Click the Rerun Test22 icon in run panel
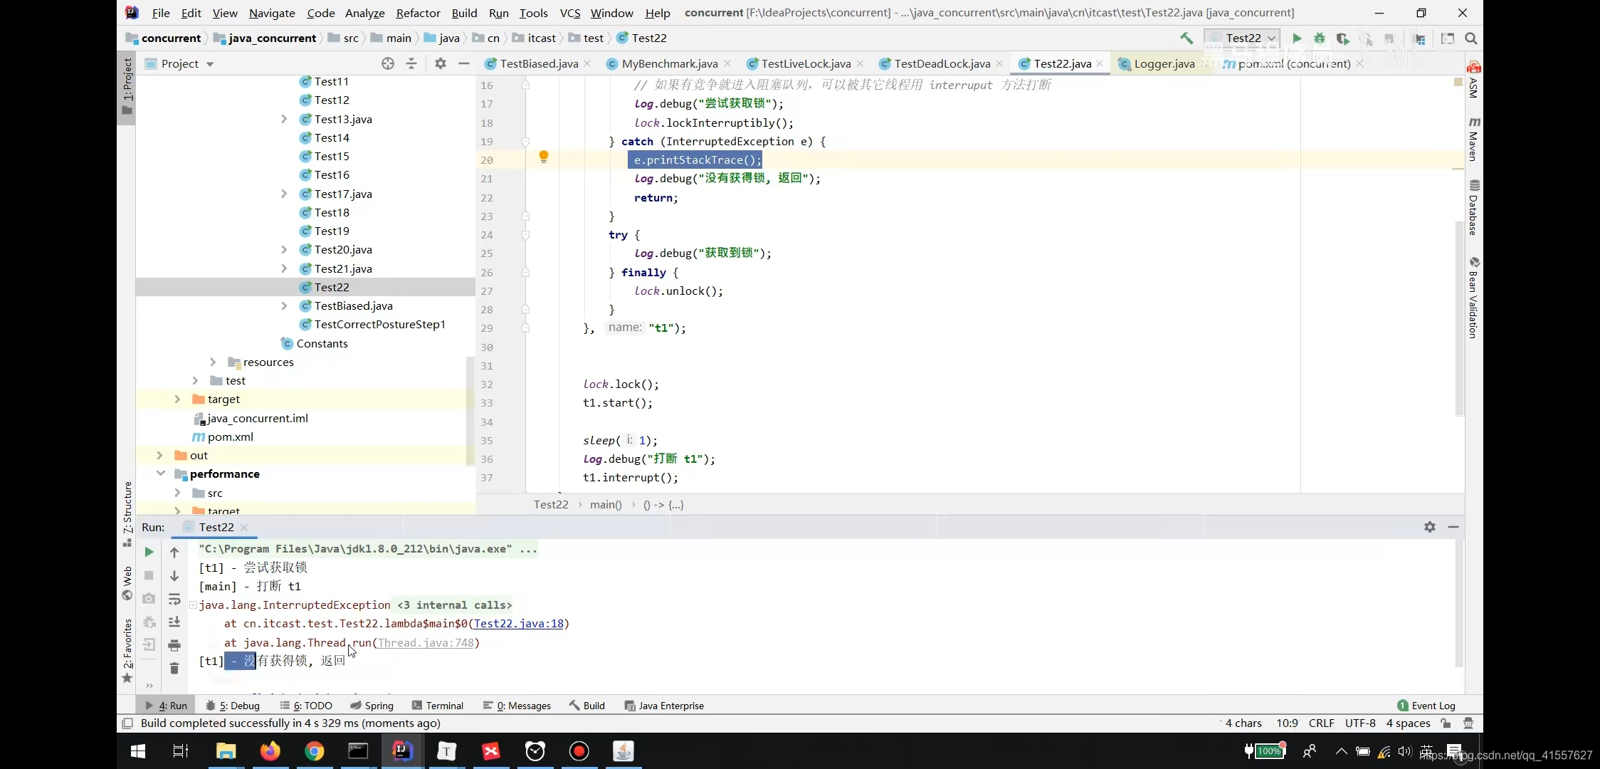The width and height of the screenshot is (1600, 769). [x=147, y=552]
